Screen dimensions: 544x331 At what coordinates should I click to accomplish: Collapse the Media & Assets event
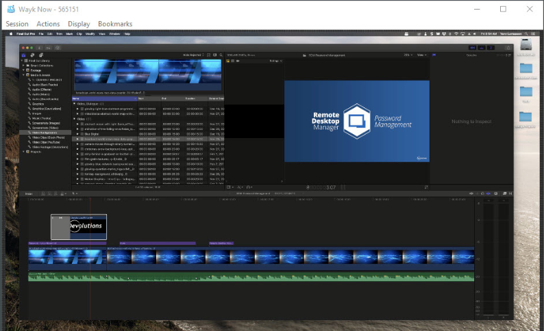click(x=23, y=75)
